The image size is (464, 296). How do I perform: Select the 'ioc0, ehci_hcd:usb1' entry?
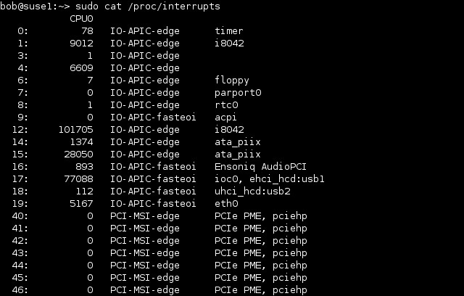(x=270, y=178)
